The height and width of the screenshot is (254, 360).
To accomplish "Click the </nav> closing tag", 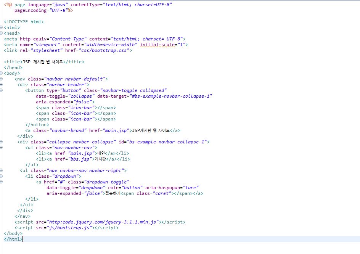I will [x=22, y=216].
